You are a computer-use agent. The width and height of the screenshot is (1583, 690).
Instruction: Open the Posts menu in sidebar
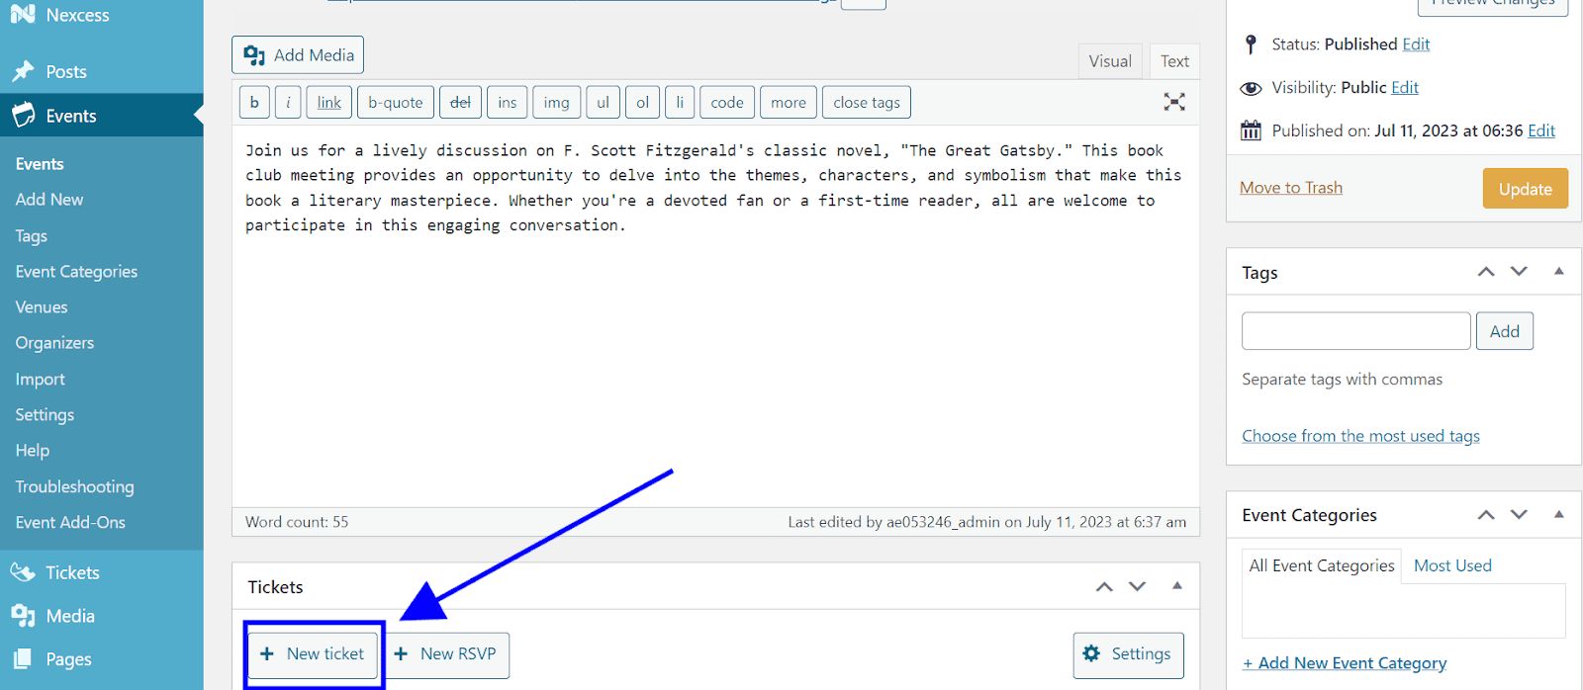point(65,72)
